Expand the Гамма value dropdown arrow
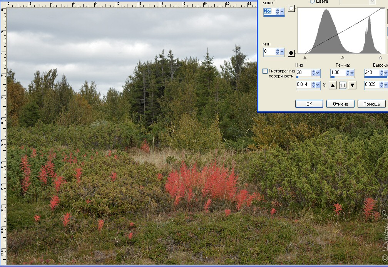The height and width of the screenshot is (267, 388). coord(351,72)
